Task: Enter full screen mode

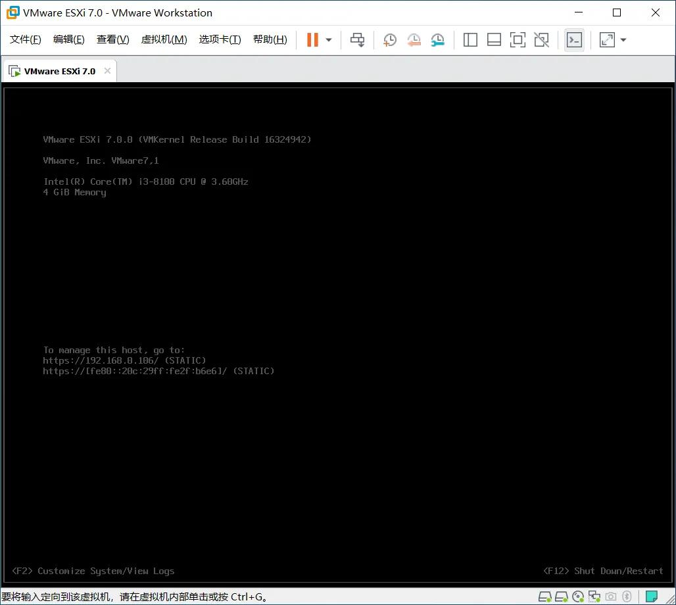Action: click(x=518, y=40)
